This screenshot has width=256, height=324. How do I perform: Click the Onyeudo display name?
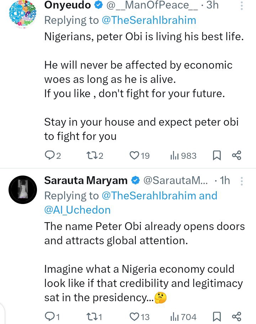68,5
